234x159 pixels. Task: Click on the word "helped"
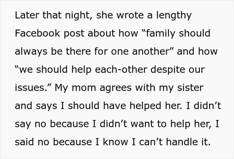pos(145,106)
